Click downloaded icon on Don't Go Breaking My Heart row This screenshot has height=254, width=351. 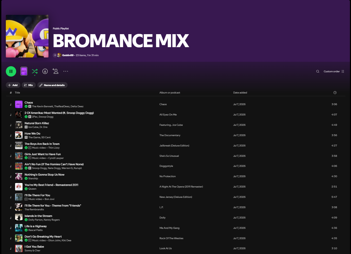tap(26, 240)
